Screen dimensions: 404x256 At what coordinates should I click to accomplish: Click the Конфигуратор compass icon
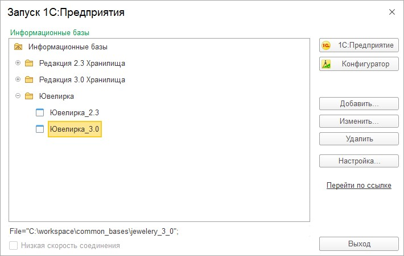(326, 64)
